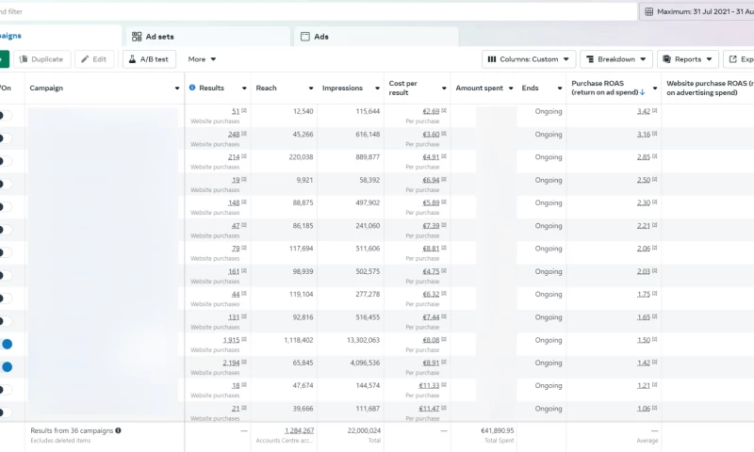
Task: Open the Reports dropdown
Action: [x=687, y=59]
